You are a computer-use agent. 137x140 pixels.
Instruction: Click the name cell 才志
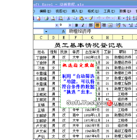(x=41, y=68)
